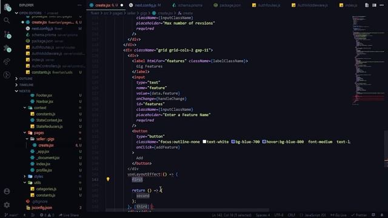Open the Search view in activity bar
This screenshot has width=388, height=218.
pos(7,20)
